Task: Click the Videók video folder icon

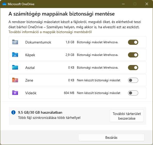Action: 15,93
